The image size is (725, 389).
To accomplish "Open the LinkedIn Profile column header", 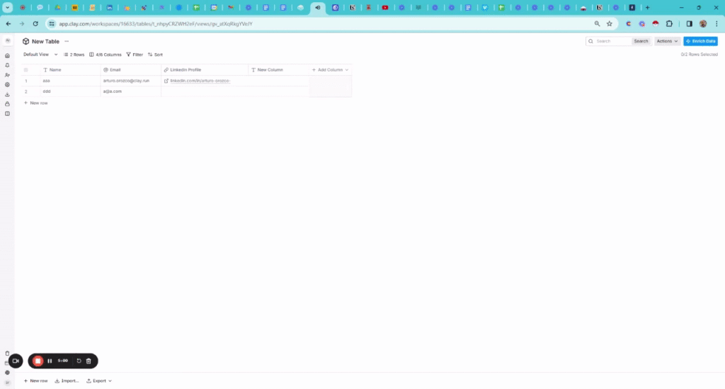I will [205, 70].
